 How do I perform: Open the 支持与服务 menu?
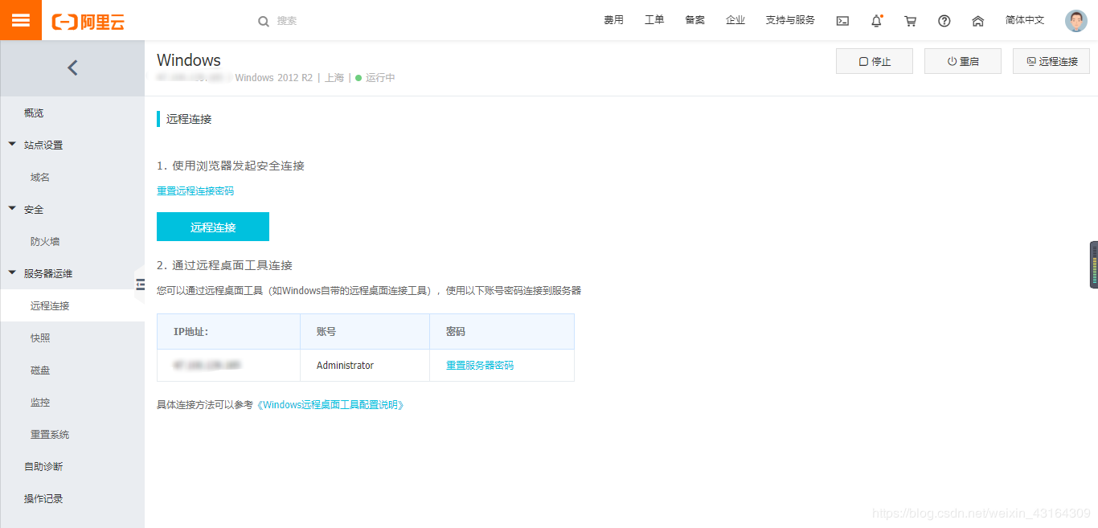coord(790,20)
